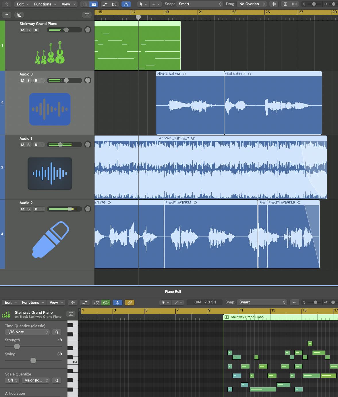
Task: Click the Audio 2 microphone track icon
Action: click(51, 239)
